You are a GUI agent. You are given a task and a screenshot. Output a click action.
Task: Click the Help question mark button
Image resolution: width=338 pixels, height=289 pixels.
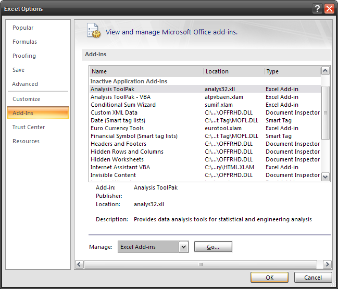click(x=317, y=9)
